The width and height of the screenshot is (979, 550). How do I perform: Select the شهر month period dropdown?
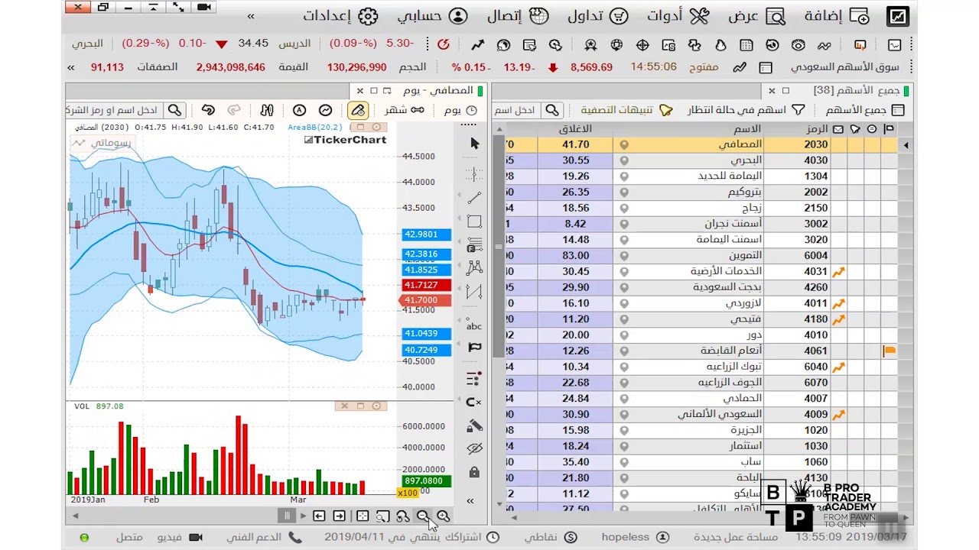(x=405, y=110)
